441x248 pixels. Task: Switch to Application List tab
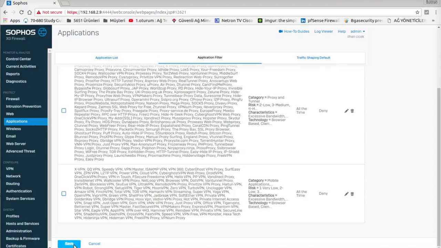click(x=106, y=58)
